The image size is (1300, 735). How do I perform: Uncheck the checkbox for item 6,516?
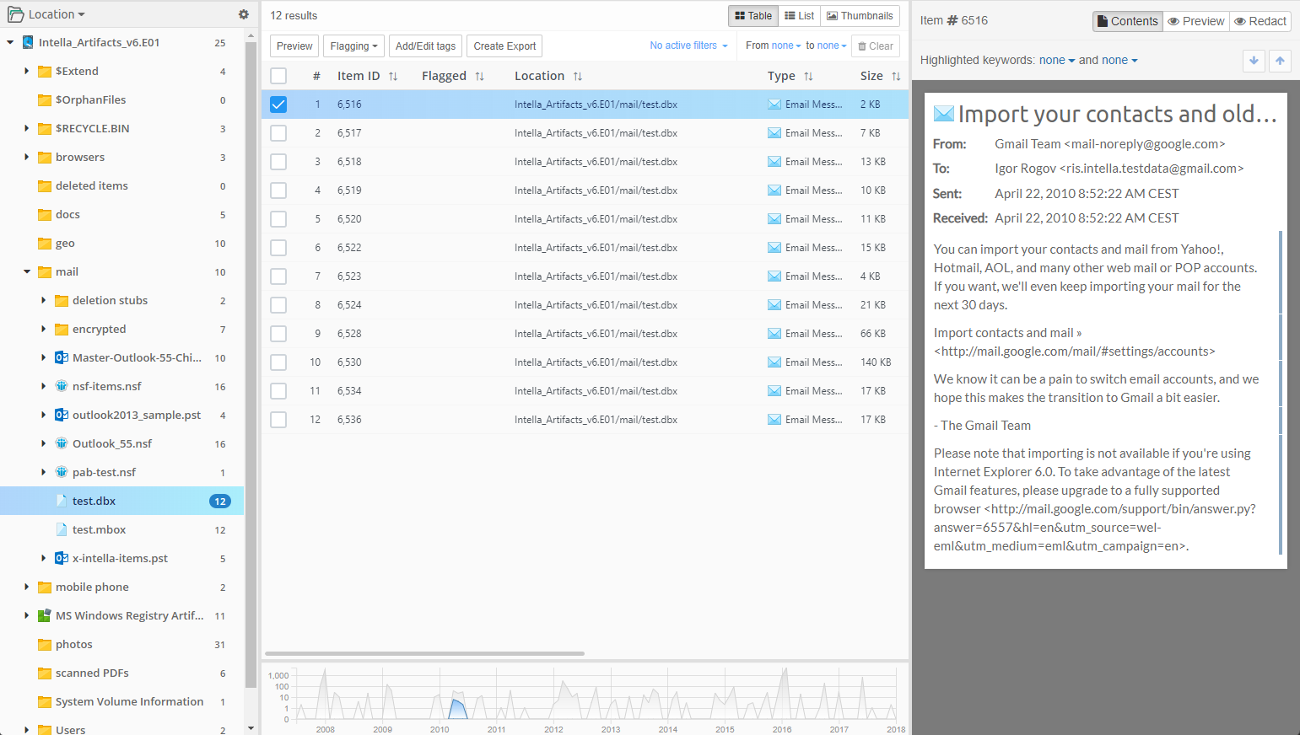[278, 105]
